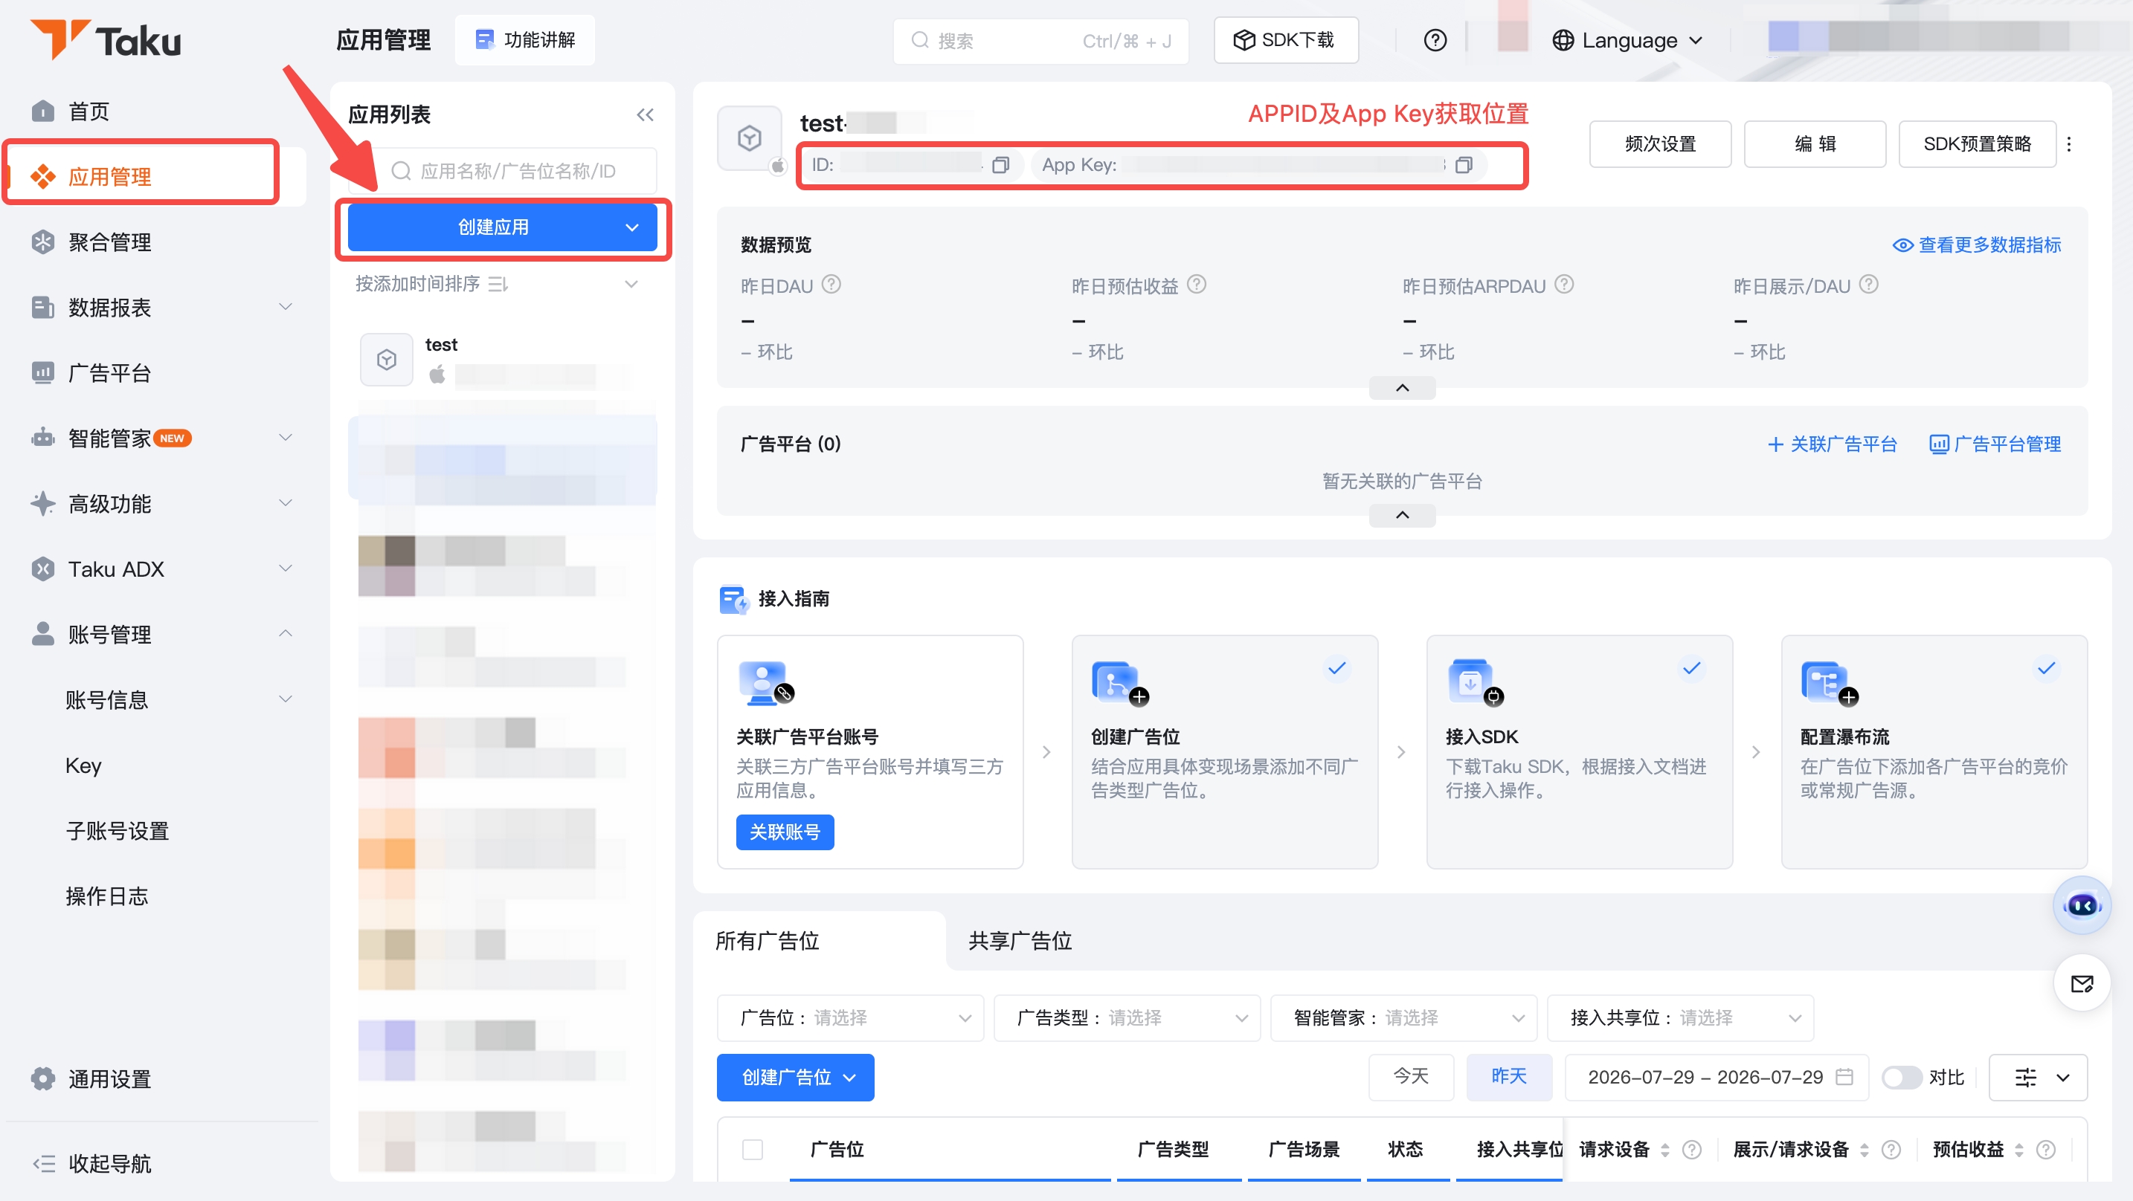Open the mail feedback floating icon
The height and width of the screenshot is (1201, 2133).
(x=2082, y=983)
